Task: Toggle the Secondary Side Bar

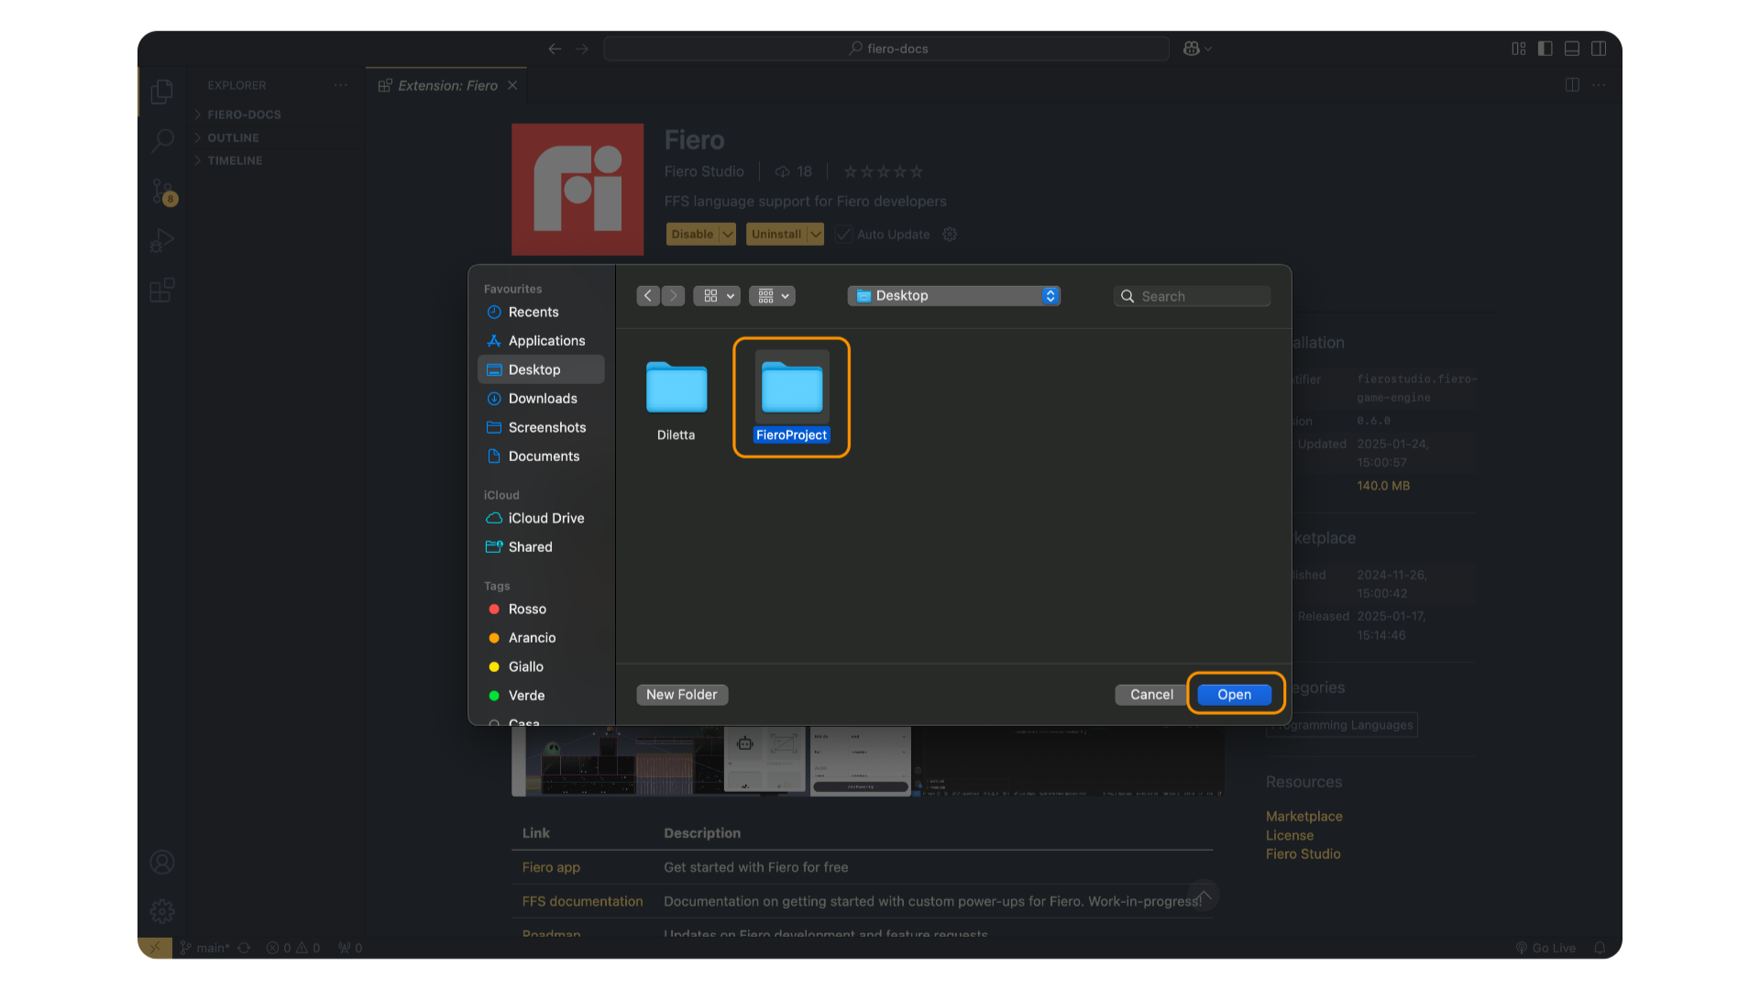Action: pyautogui.click(x=1599, y=49)
